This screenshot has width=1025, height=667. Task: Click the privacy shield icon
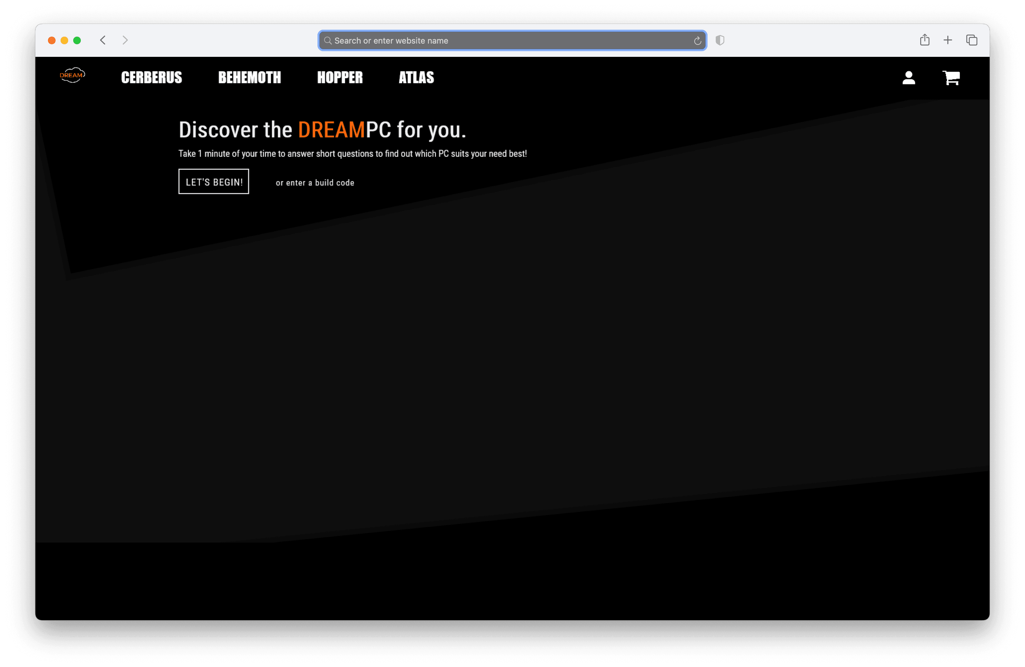[x=720, y=40]
